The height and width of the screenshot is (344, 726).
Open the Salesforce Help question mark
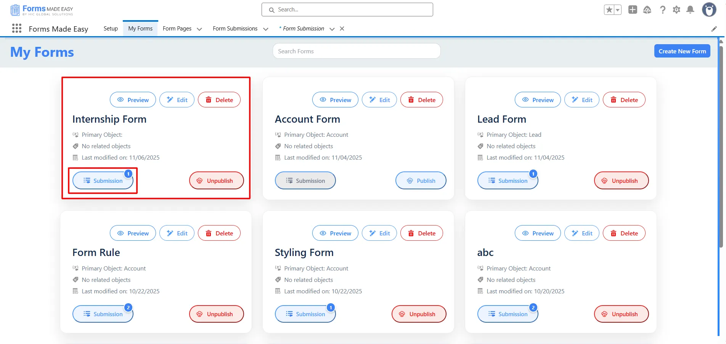point(663,10)
